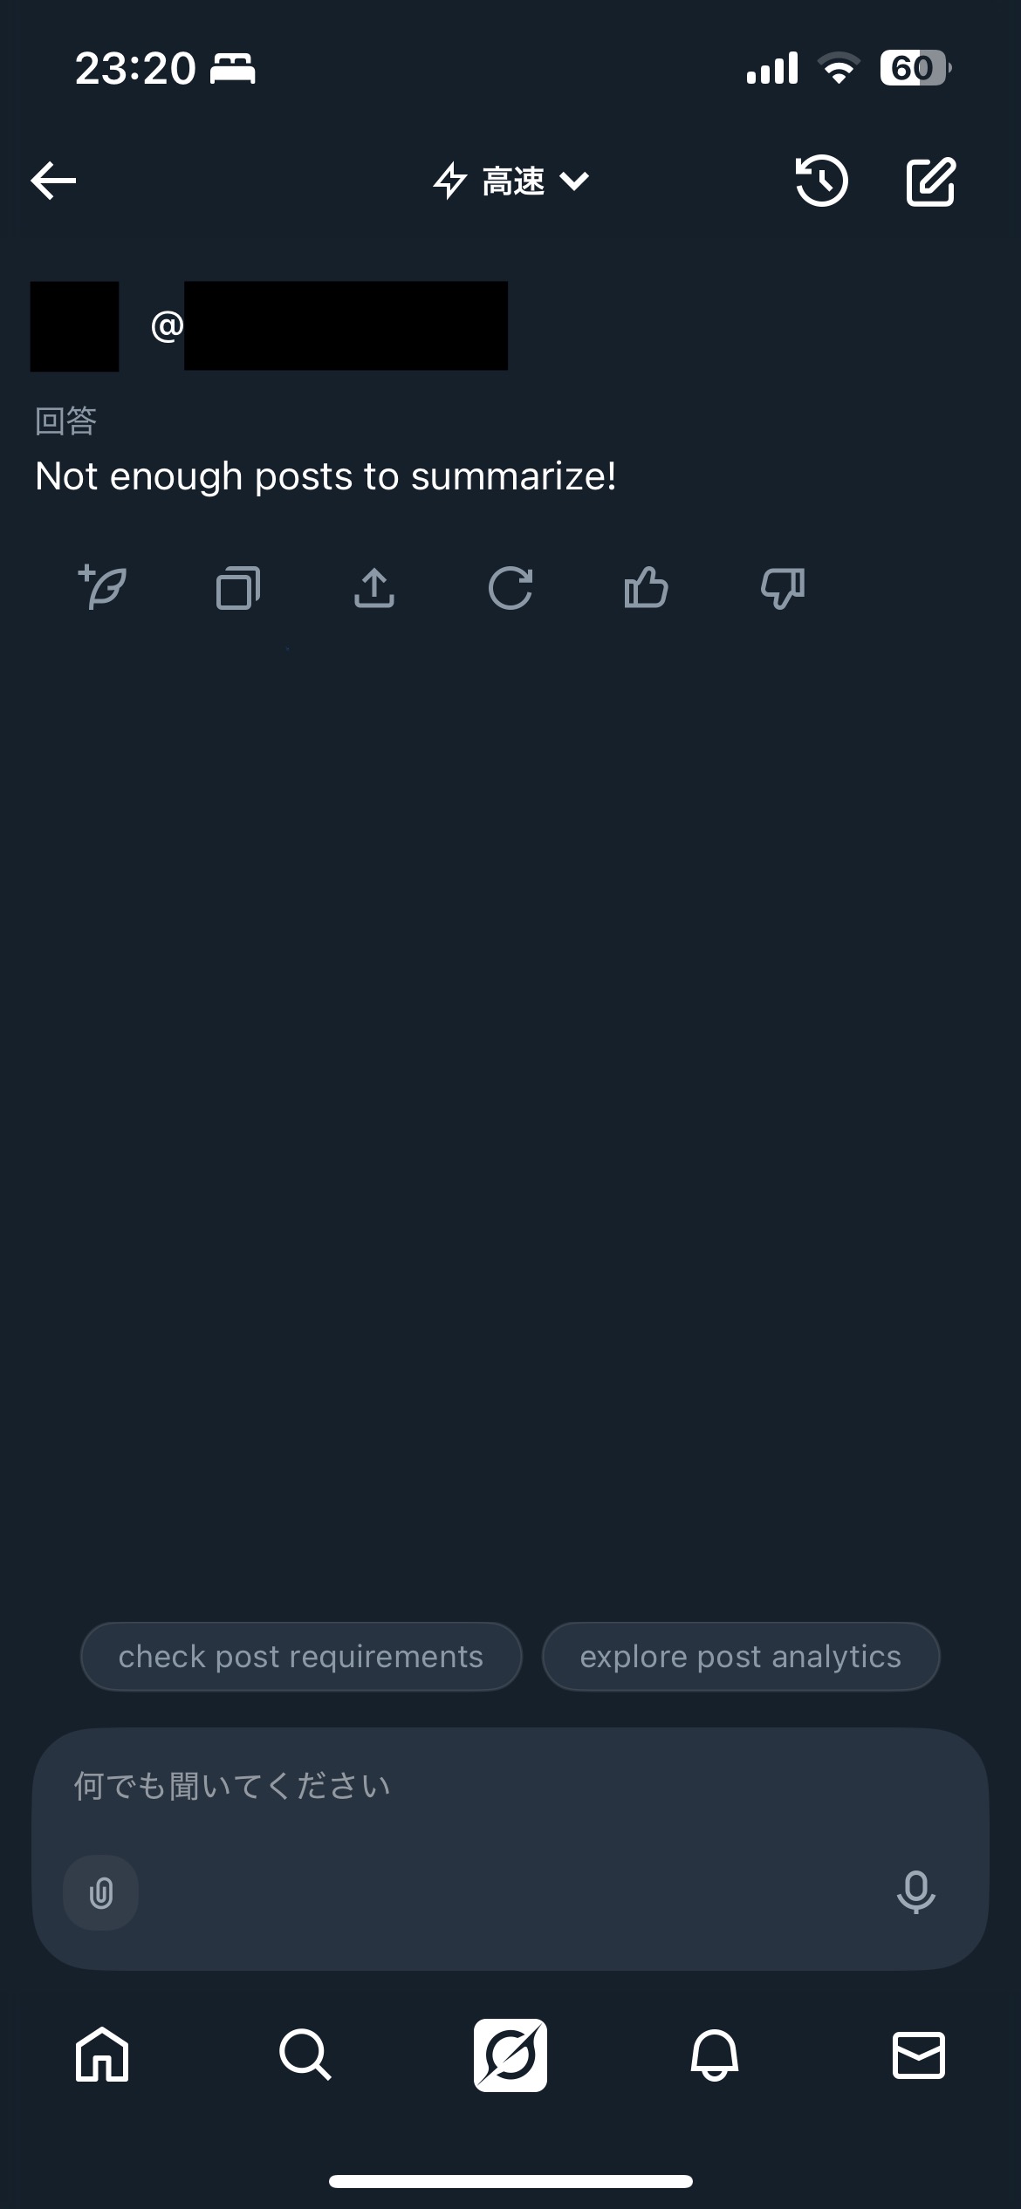Go to the Home tab

[x=102, y=2055]
